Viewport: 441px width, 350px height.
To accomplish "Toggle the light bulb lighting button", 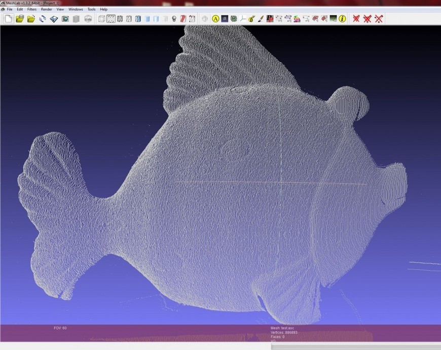I will [174, 19].
